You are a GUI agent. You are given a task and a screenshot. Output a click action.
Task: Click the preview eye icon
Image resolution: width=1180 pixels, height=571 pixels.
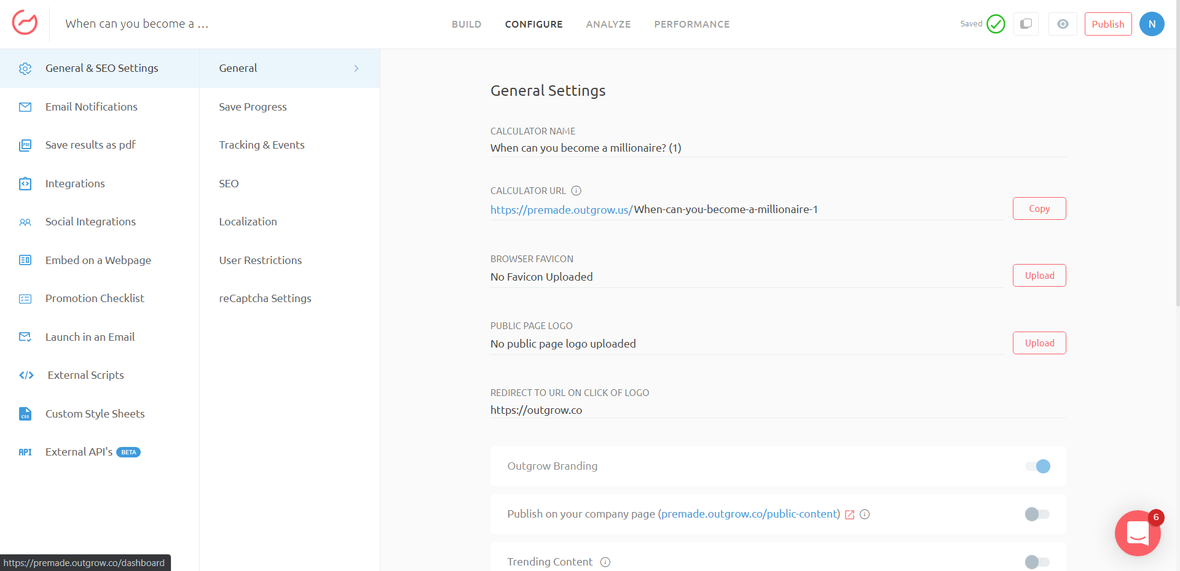click(x=1063, y=24)
